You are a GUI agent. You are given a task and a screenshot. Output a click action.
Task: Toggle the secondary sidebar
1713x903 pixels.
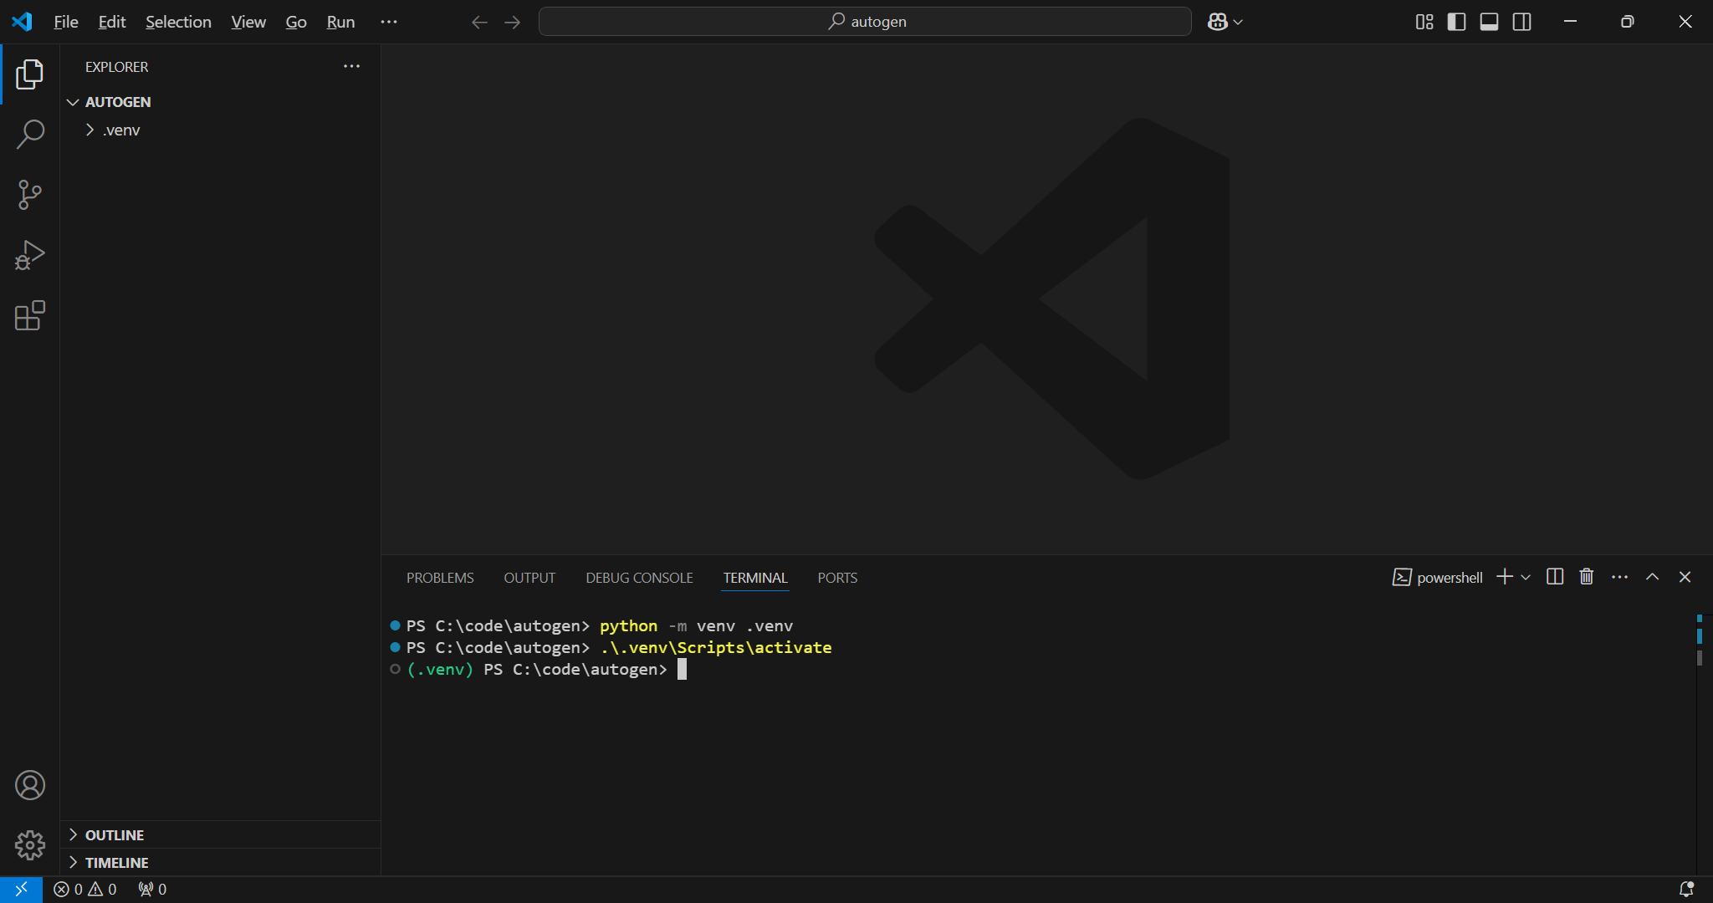pos(1522,22)
